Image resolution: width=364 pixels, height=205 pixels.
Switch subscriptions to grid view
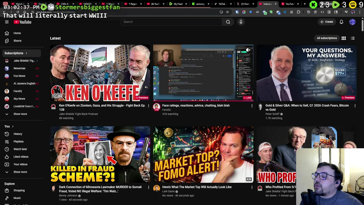click(344, 38)
